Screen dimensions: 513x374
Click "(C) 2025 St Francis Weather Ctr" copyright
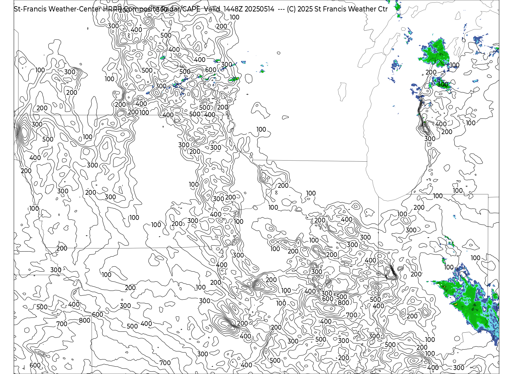[337, 9]
